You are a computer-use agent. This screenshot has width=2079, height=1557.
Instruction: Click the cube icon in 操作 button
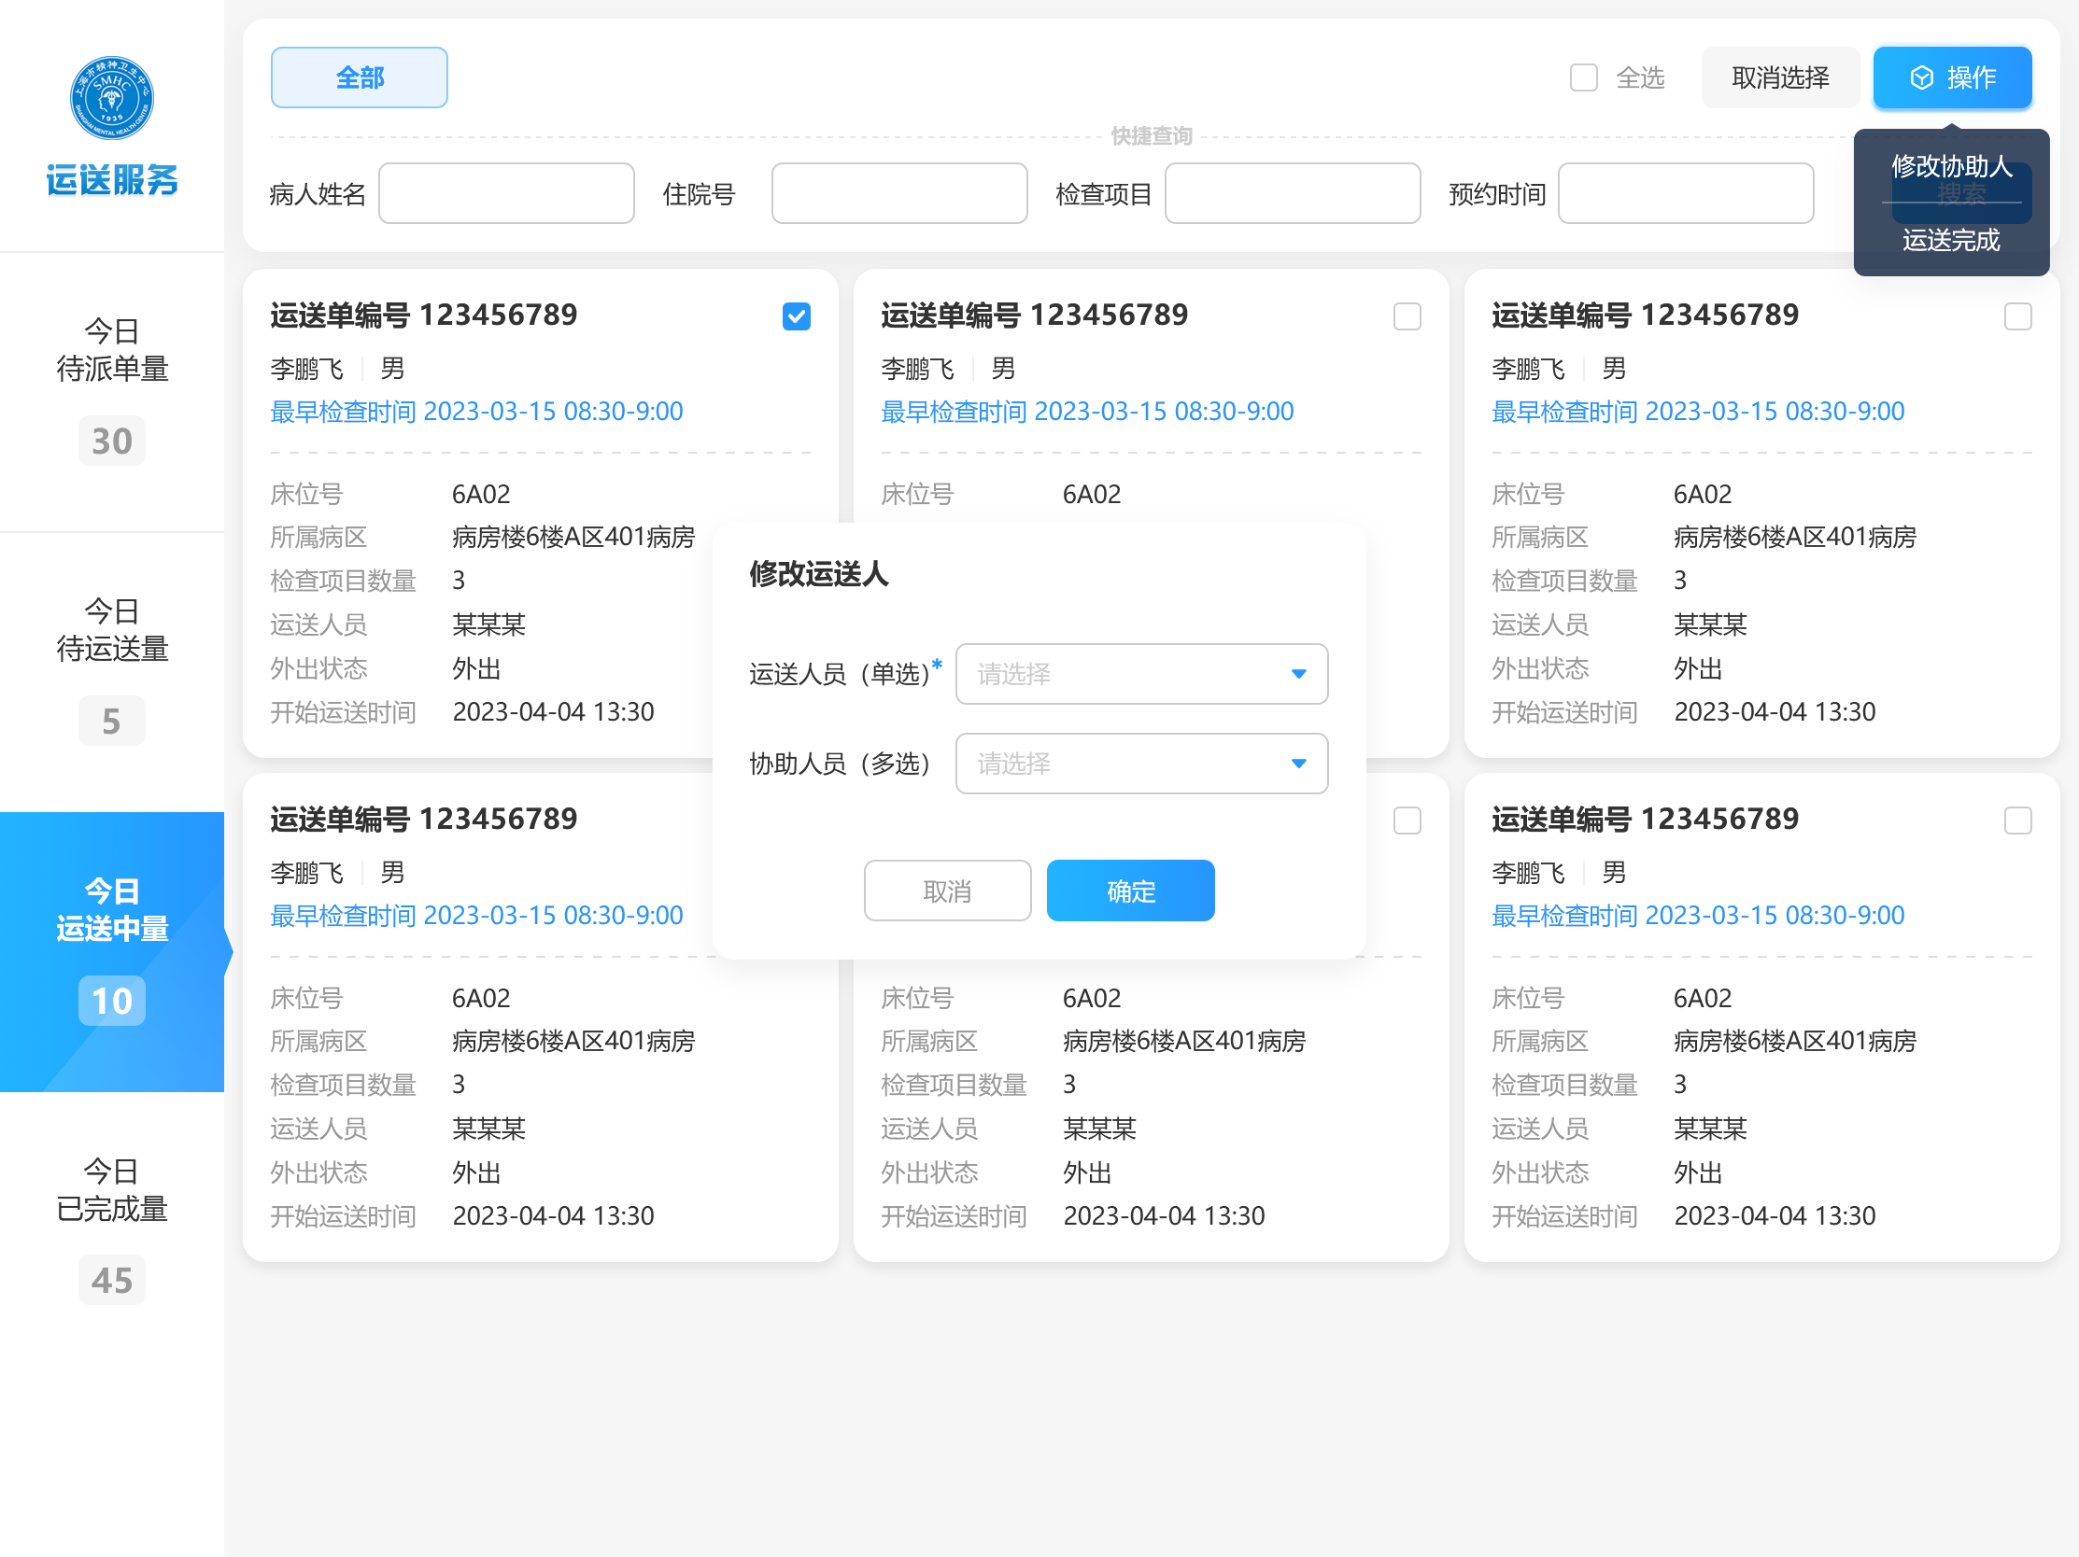click(x=1922, y=78)
